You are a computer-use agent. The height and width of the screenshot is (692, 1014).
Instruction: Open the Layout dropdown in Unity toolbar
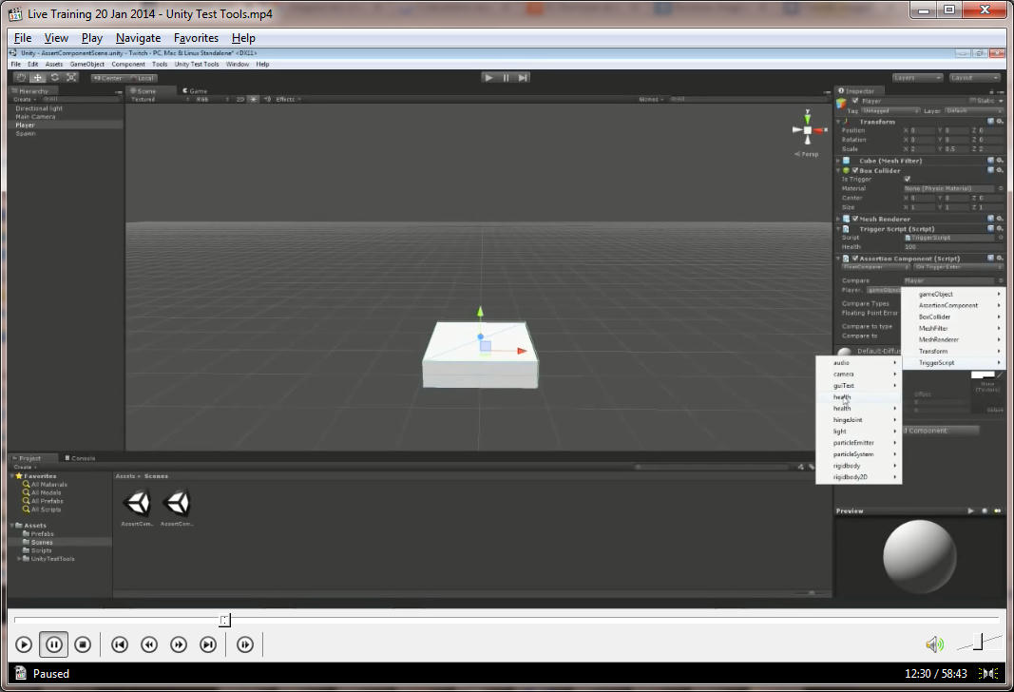click(974, 78)
